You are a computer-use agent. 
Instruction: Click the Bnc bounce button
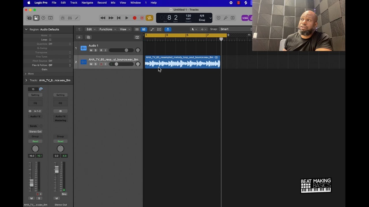[64, 194]
